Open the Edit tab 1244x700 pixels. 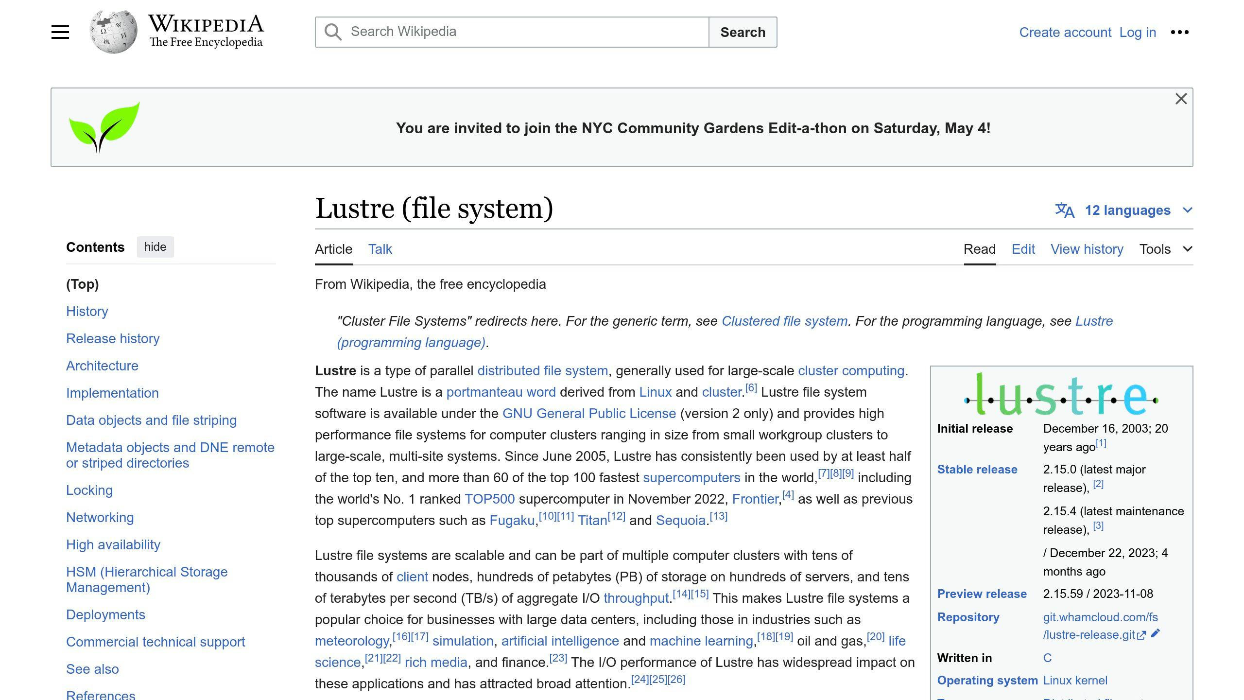[1023, 249]
